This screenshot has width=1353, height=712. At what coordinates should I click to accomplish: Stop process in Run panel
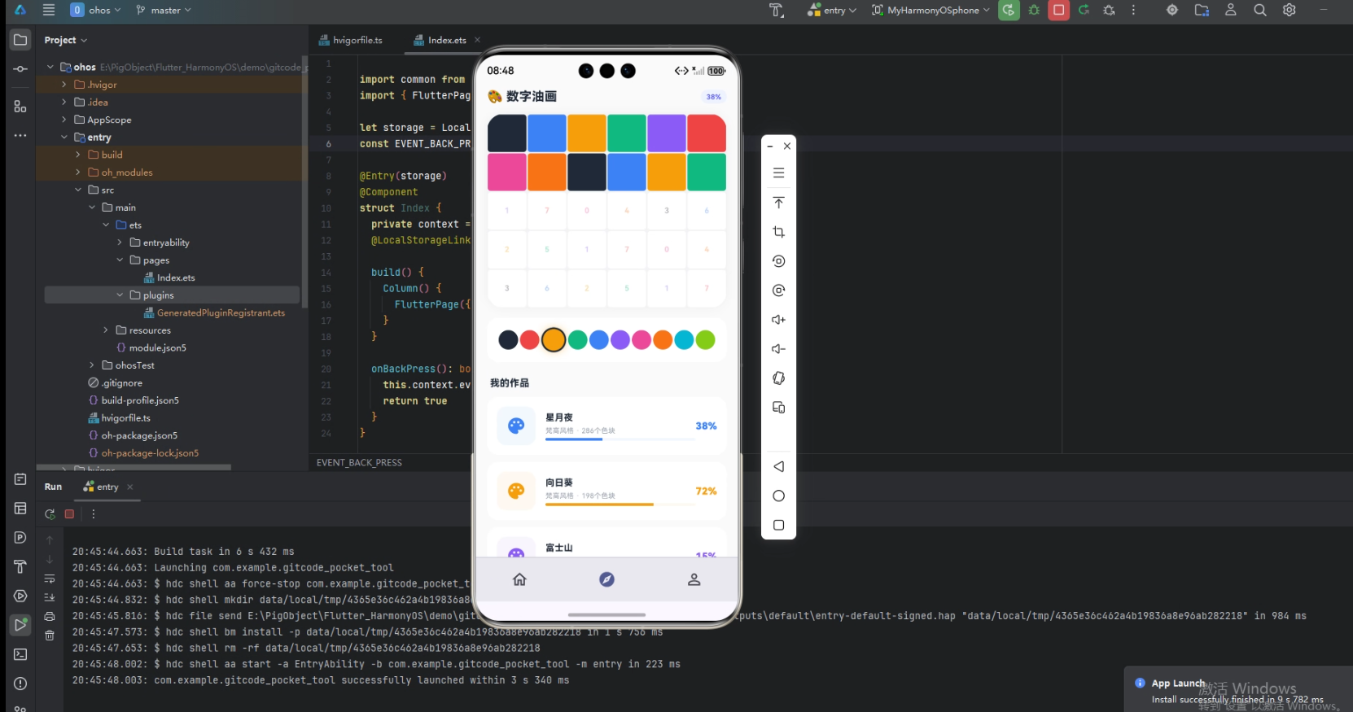(x=70, y=514)
